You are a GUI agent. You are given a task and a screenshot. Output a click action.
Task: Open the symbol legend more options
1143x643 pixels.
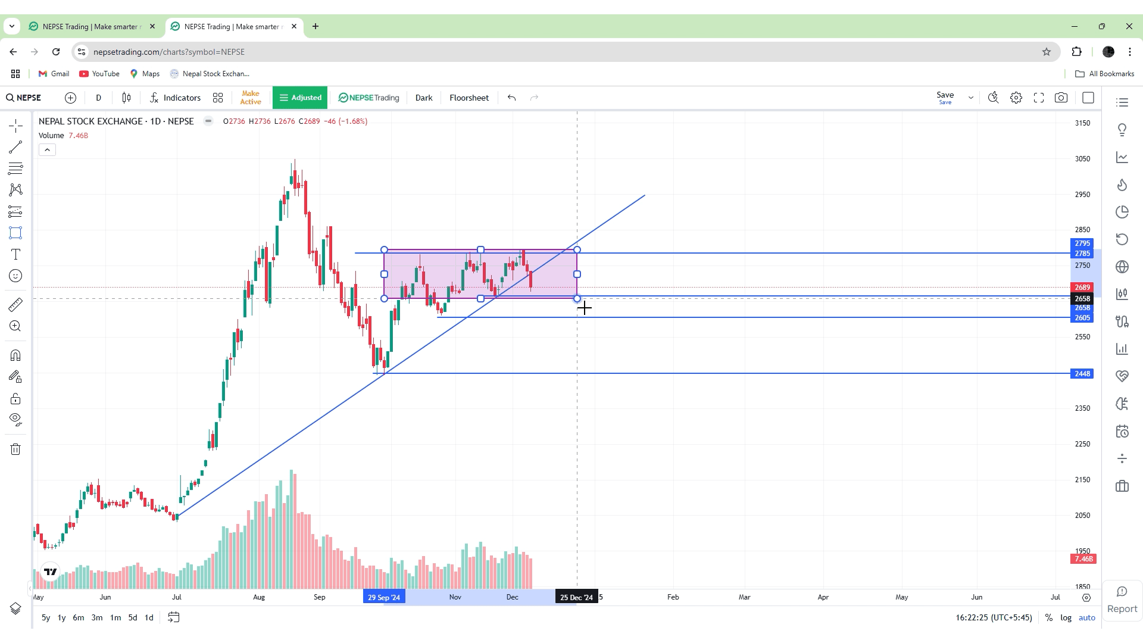[x=208, y=121]
